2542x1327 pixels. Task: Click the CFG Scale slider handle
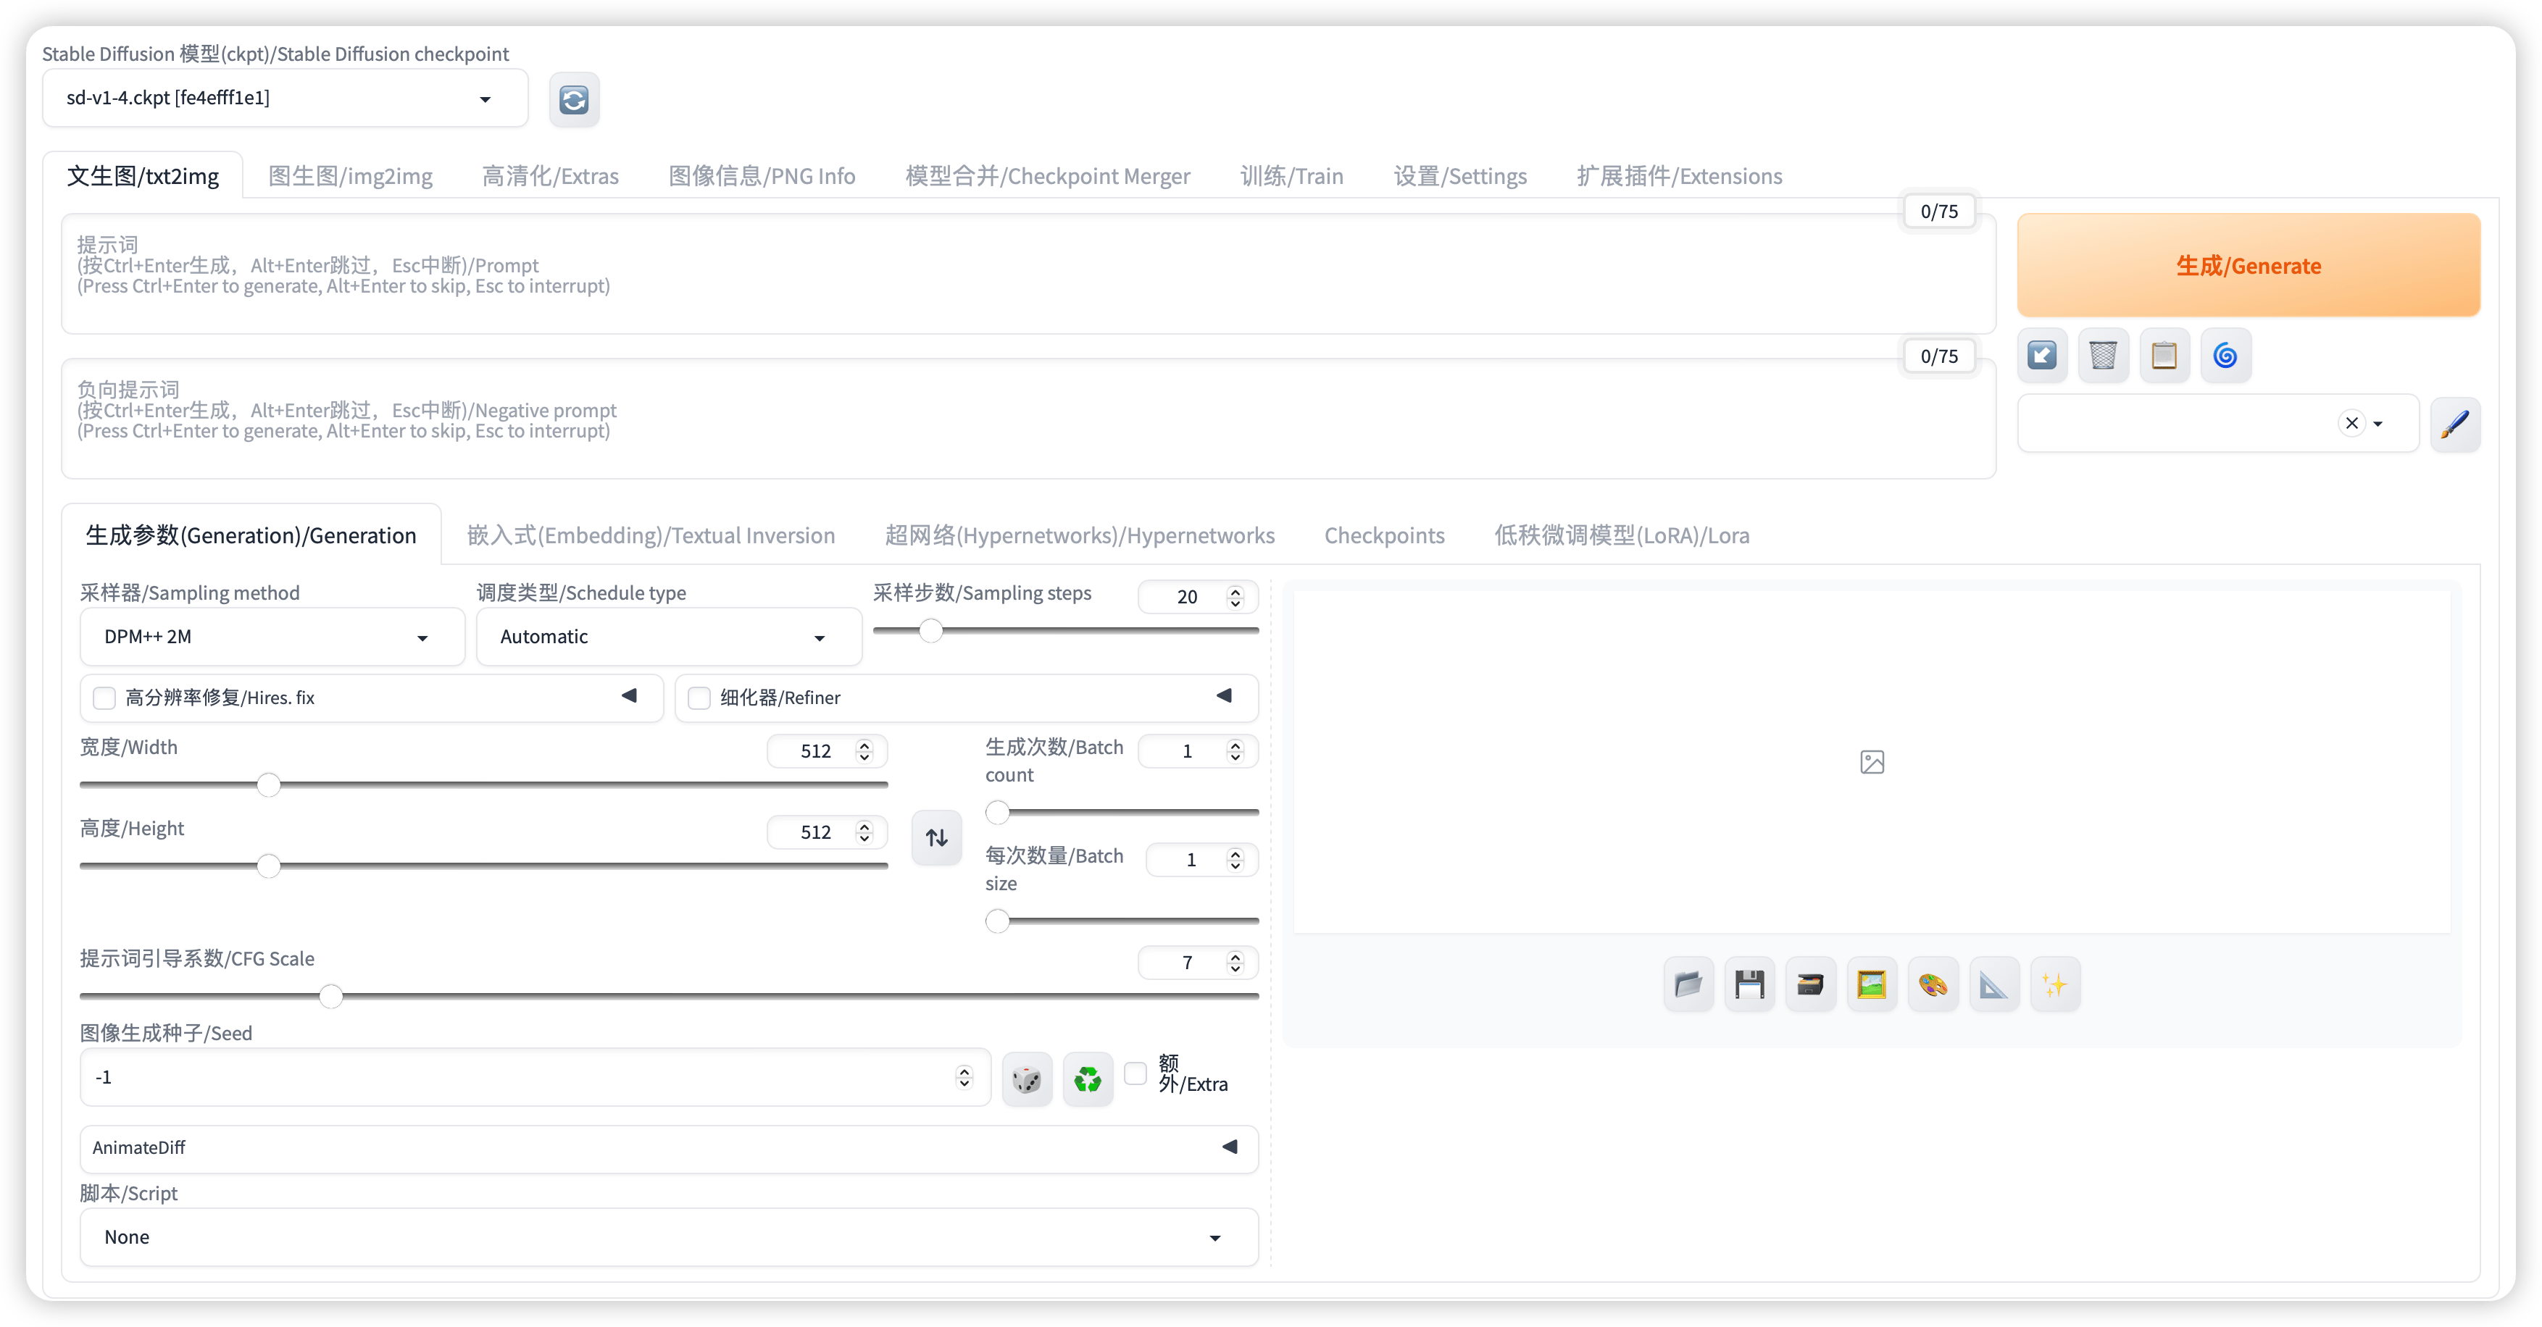[x=332, y=997]
